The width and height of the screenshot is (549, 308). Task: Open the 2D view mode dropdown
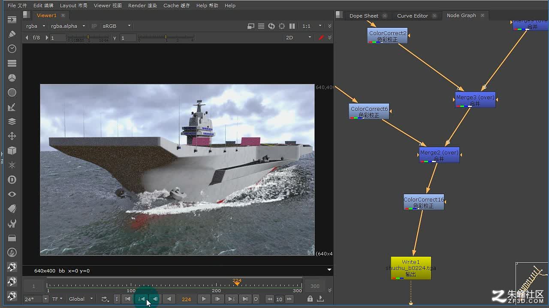pos(299,38)
